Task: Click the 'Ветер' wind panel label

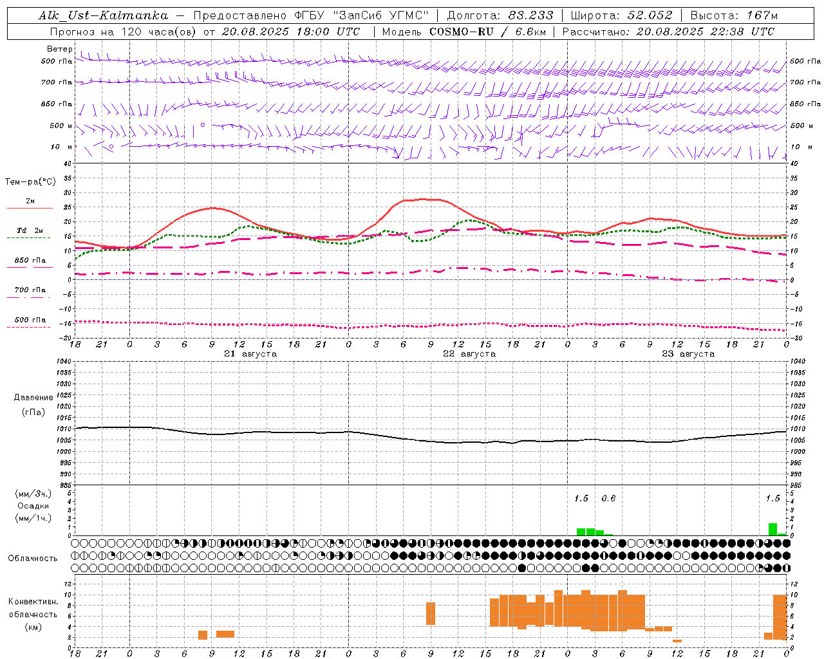Action: tap(60, 49)
